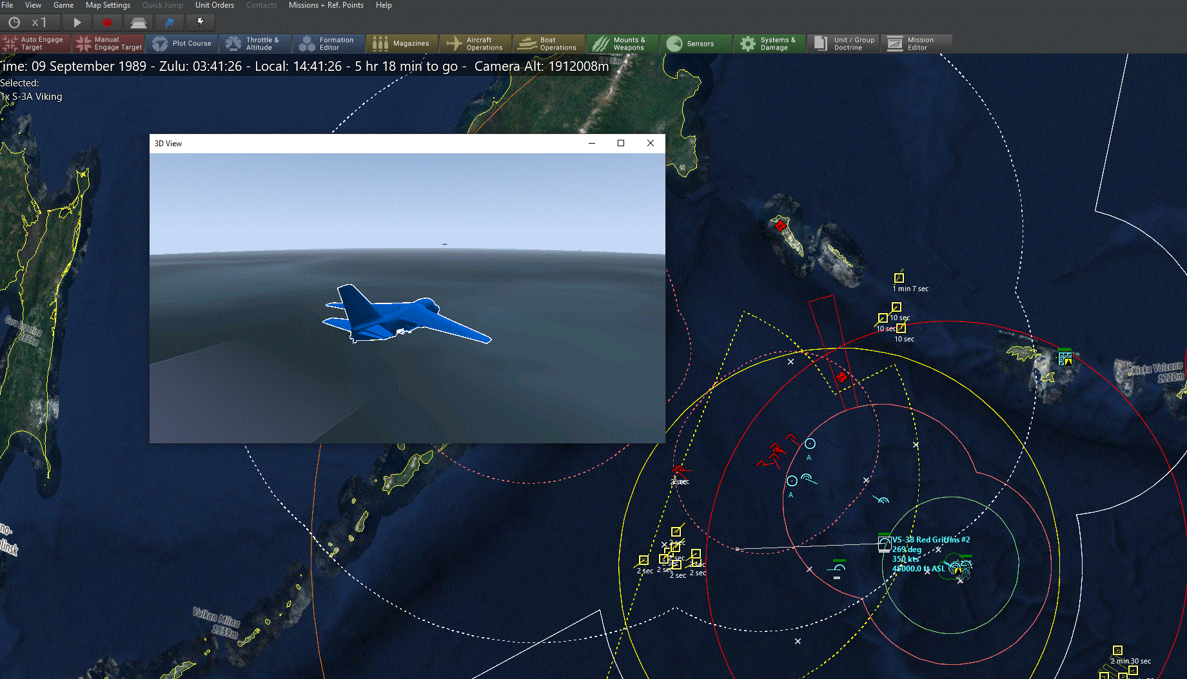
Task: Select the friendly base icon left of Kiska Volcano
Action: point(1065,358)
